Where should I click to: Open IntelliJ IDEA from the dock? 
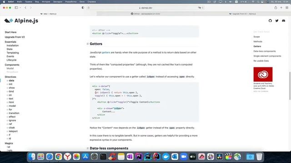(x=157, y=157)
